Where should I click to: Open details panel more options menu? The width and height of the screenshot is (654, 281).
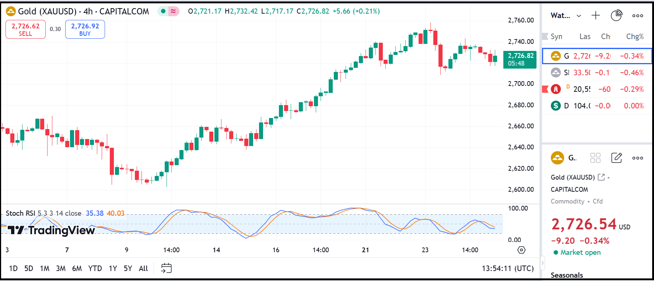point(637,158)
